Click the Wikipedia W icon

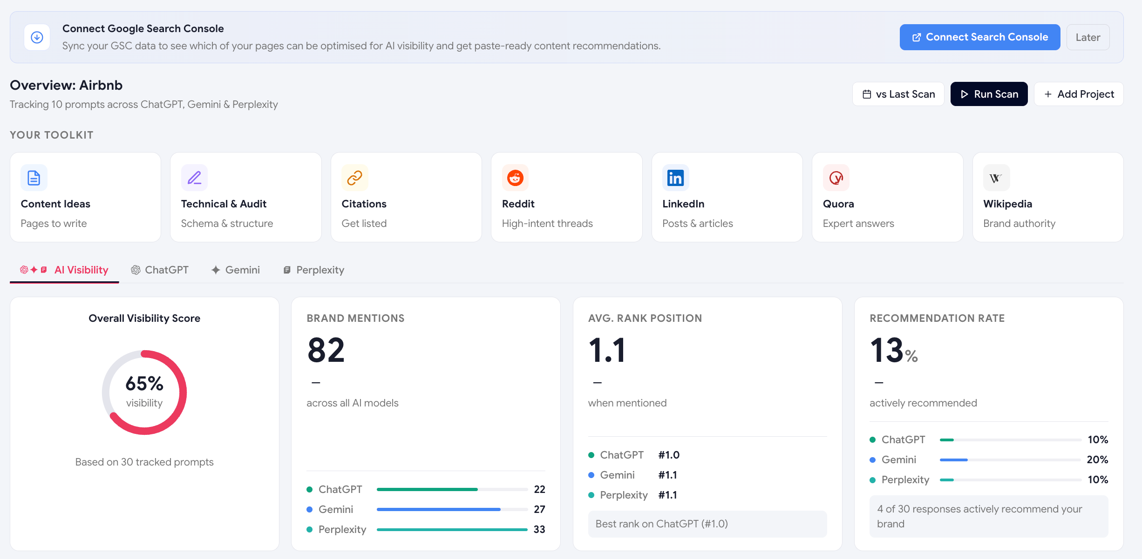[x=996, y=178]
